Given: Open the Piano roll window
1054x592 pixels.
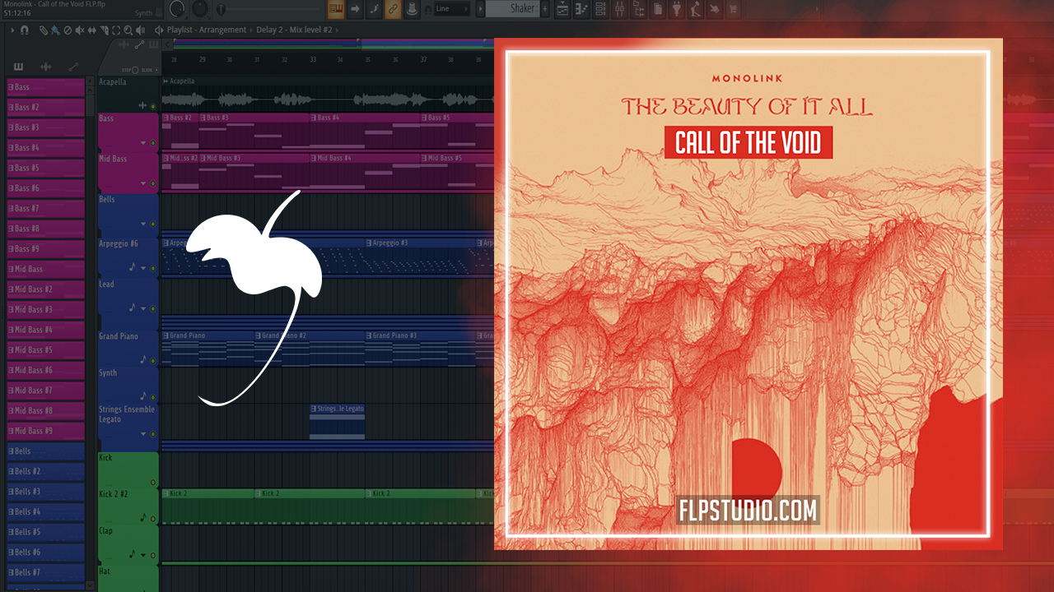Looking at the screenshot, I should coord(581,9).
